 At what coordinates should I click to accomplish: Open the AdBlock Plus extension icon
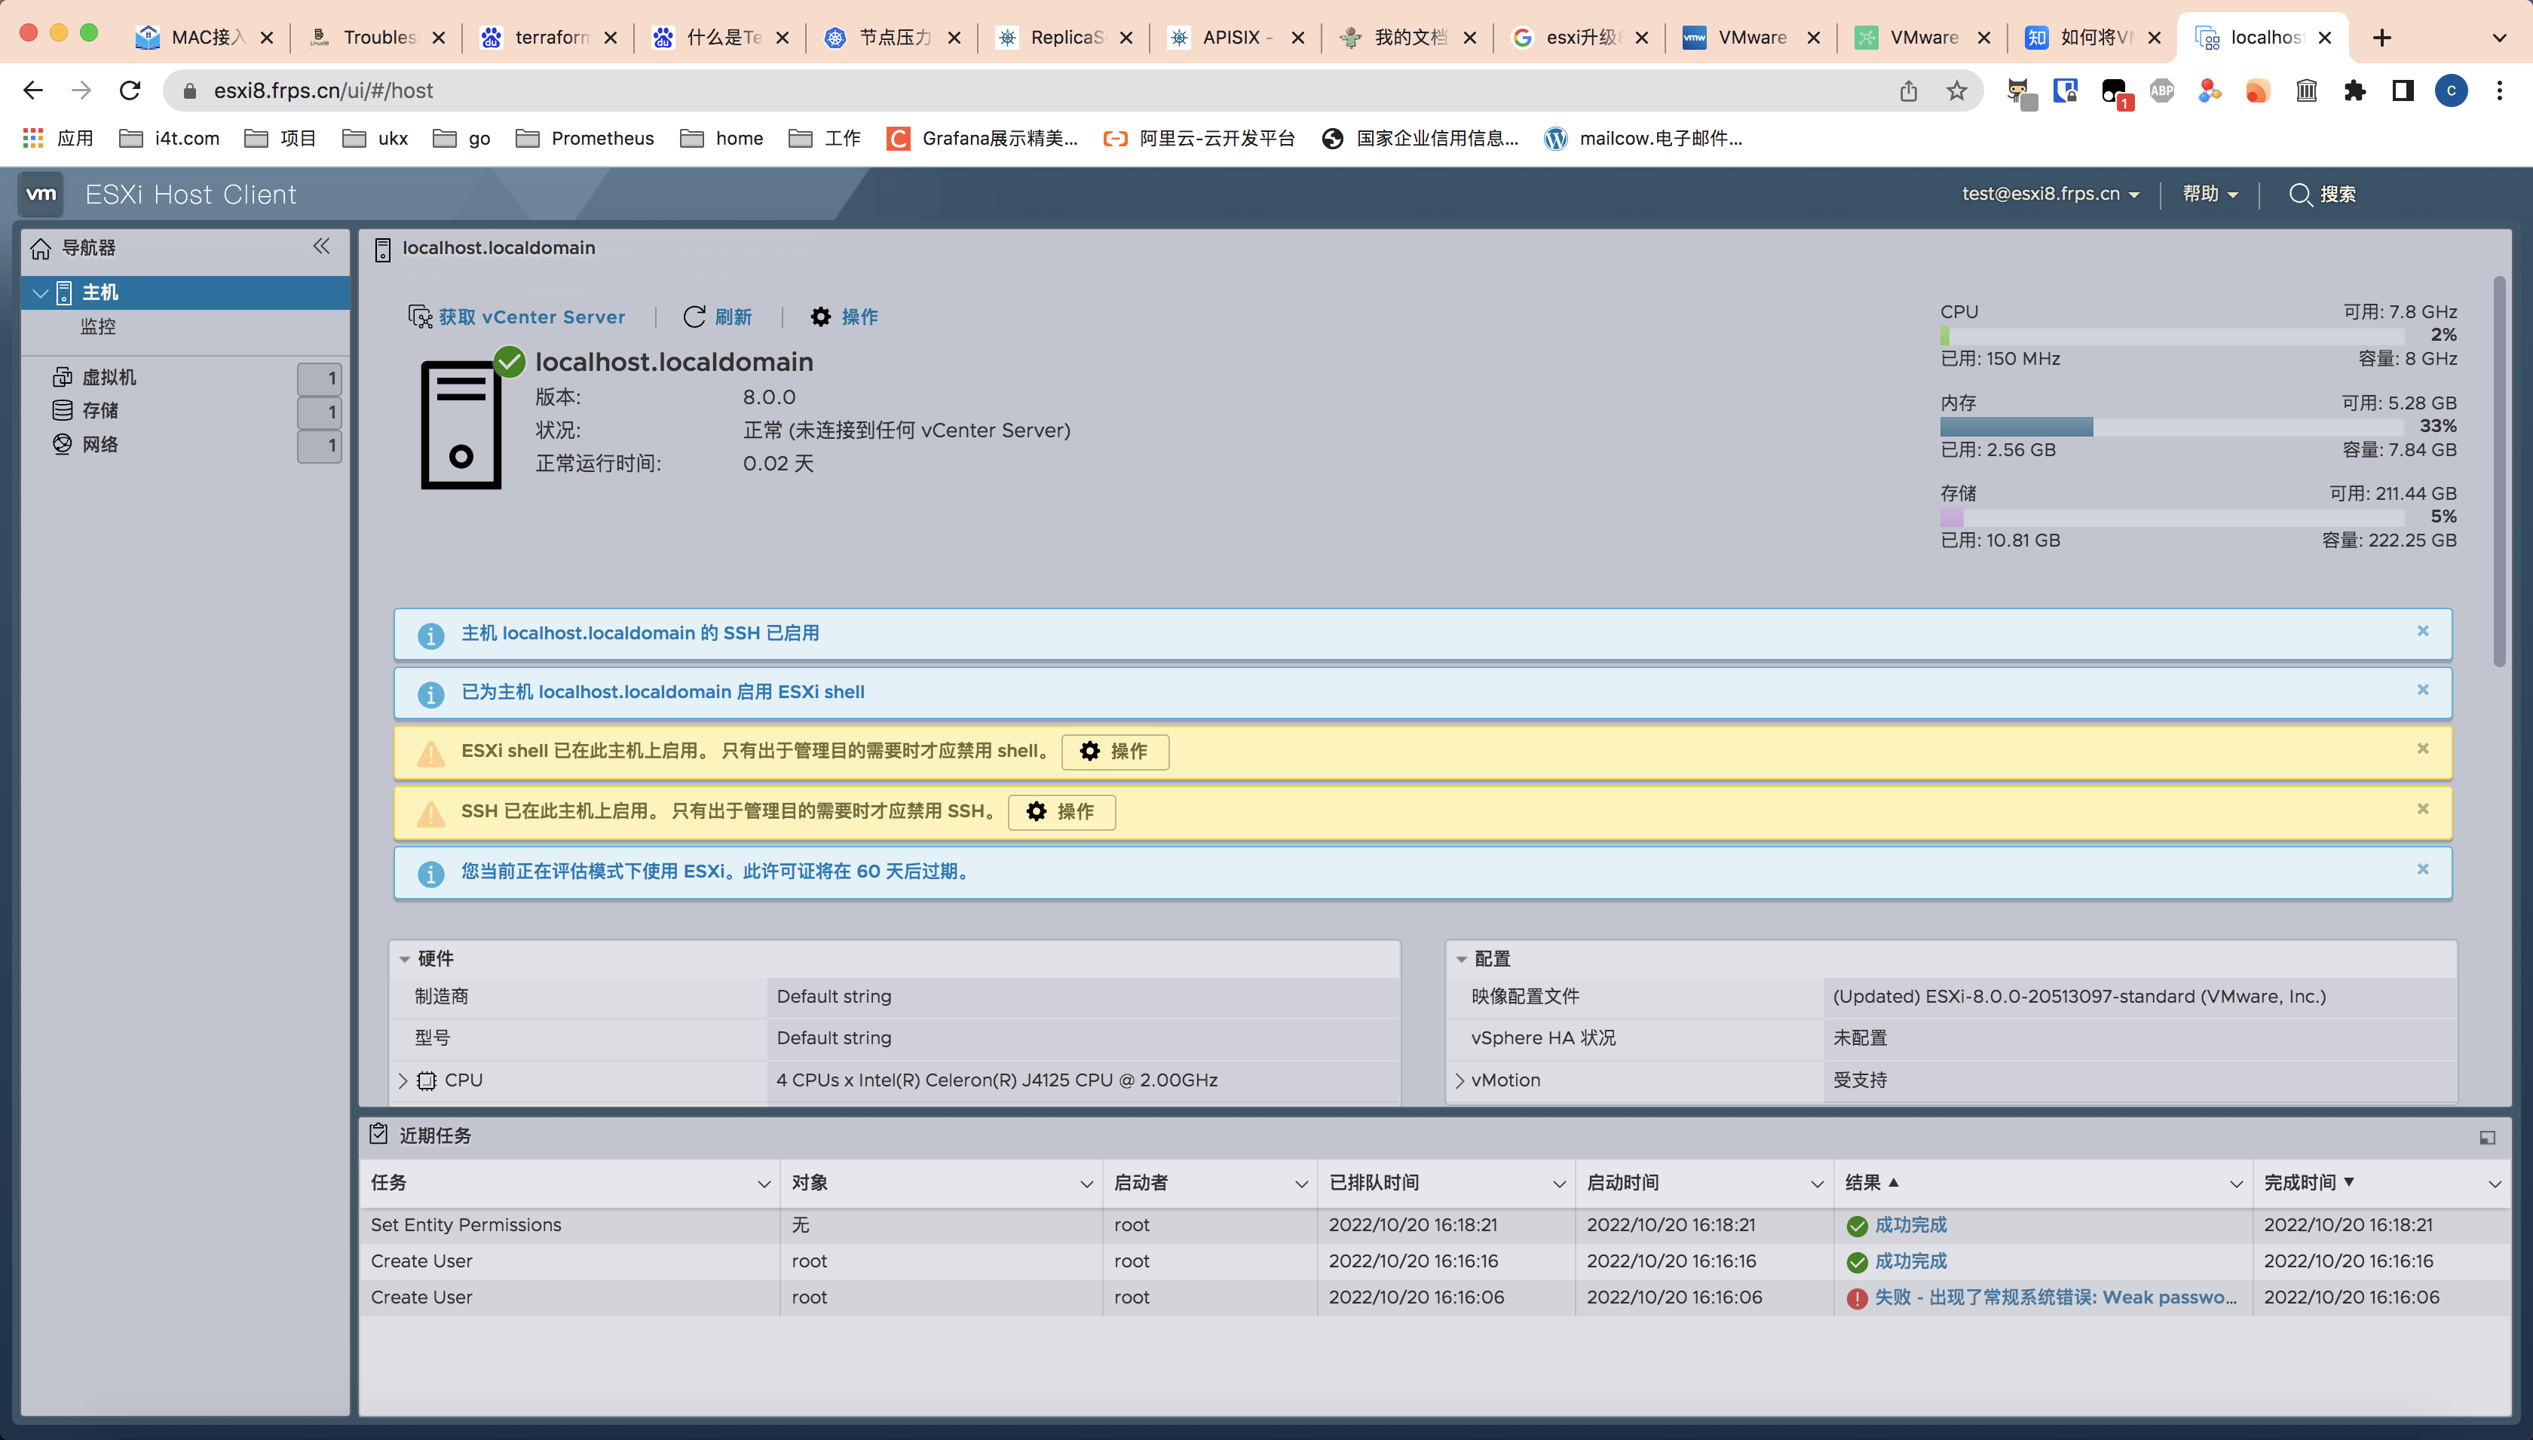(x=2162, y=91)
